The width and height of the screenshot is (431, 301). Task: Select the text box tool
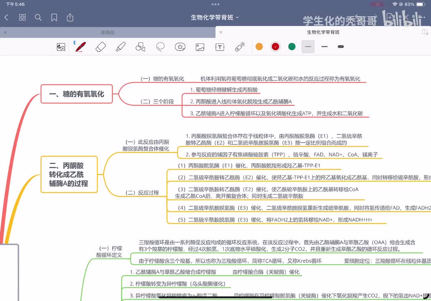pos(220,47)
